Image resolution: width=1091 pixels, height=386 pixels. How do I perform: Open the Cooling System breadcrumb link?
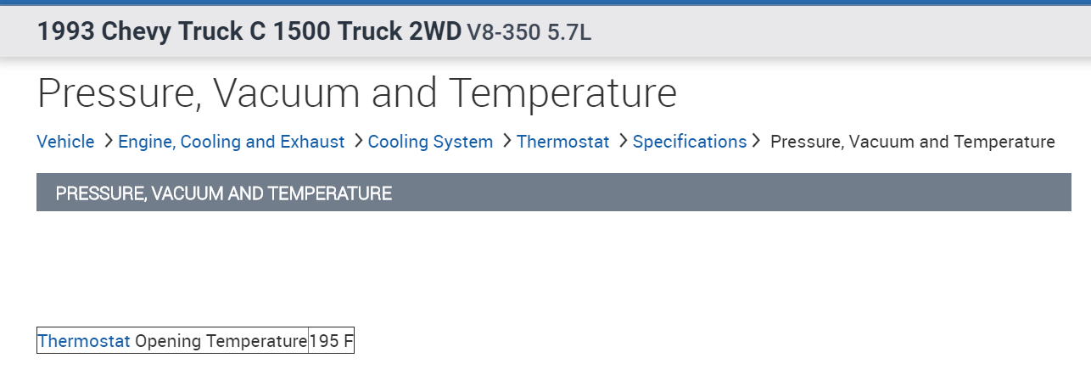tap(430, 142)
